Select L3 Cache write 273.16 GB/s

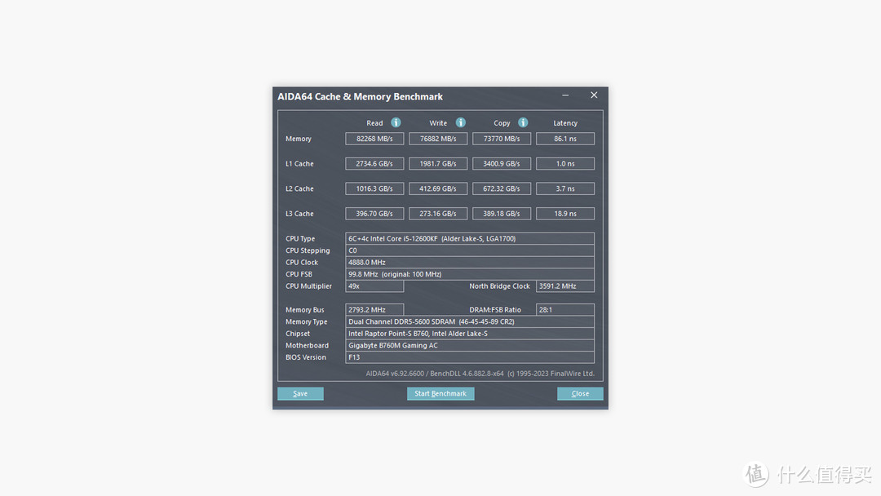[x=438, y=214]
